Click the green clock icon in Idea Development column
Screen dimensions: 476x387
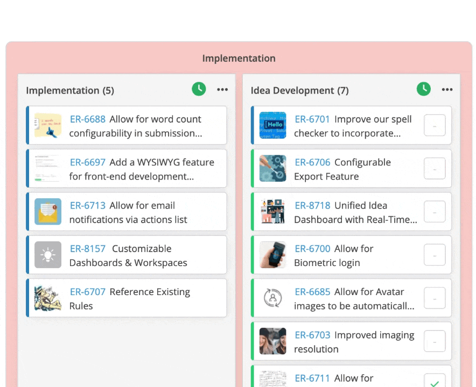tap(423, 89)
